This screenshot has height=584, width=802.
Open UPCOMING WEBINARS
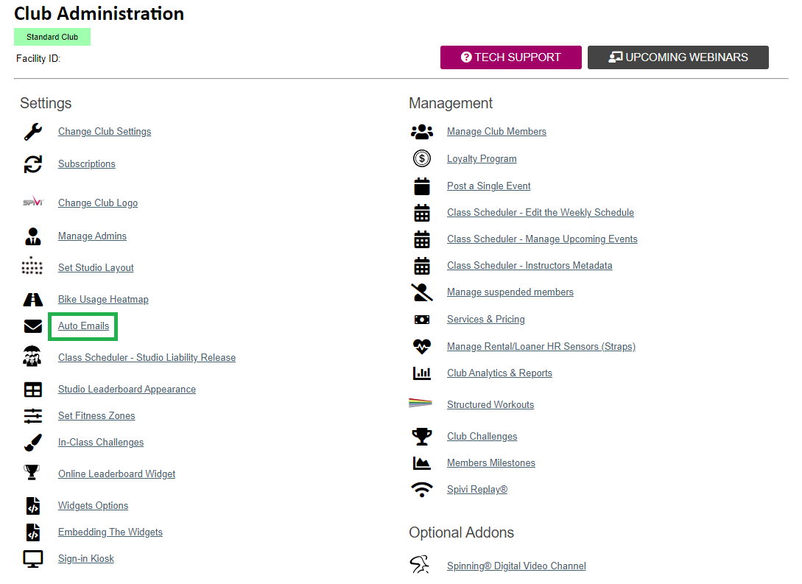tap(678, 57)
